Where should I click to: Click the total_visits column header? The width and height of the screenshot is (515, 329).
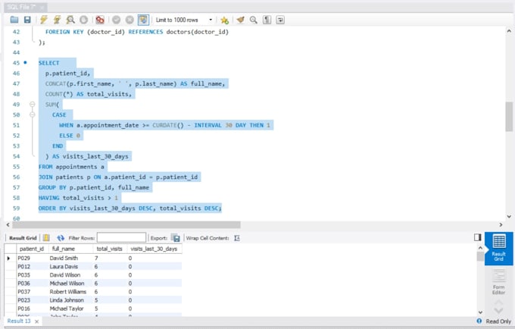tap(109, 249)
